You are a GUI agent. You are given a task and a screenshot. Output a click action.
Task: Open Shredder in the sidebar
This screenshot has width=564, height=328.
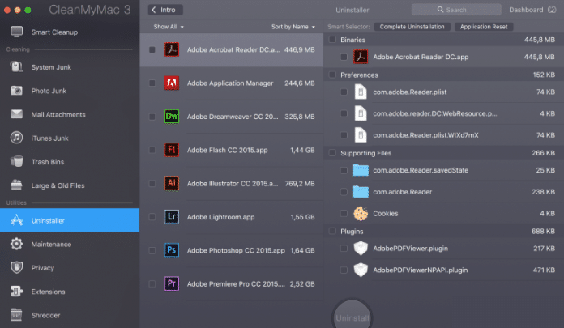coord(70,315)
